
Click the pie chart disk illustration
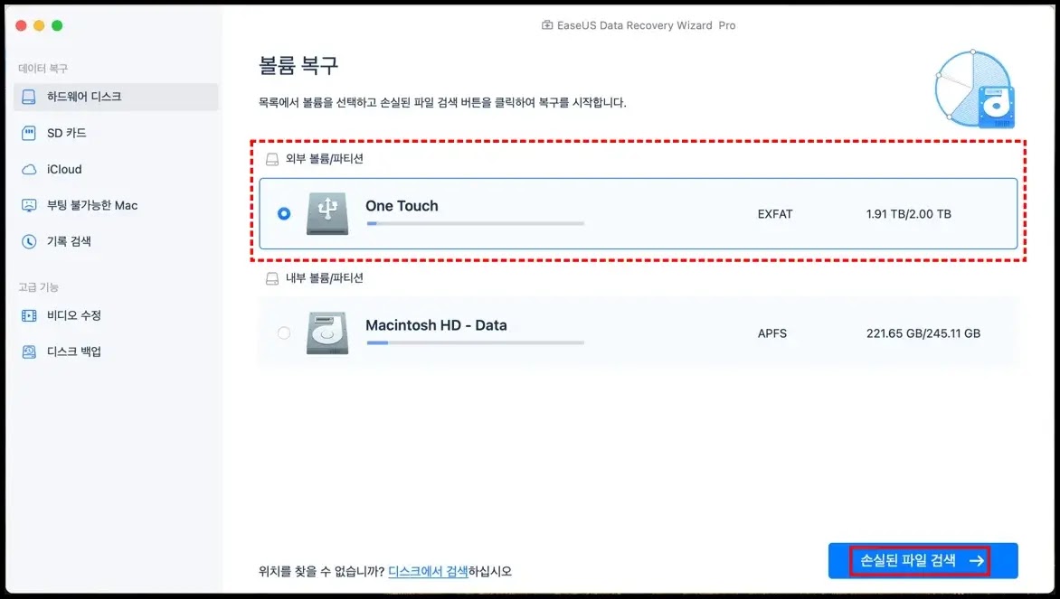click(x=975, y=89)
